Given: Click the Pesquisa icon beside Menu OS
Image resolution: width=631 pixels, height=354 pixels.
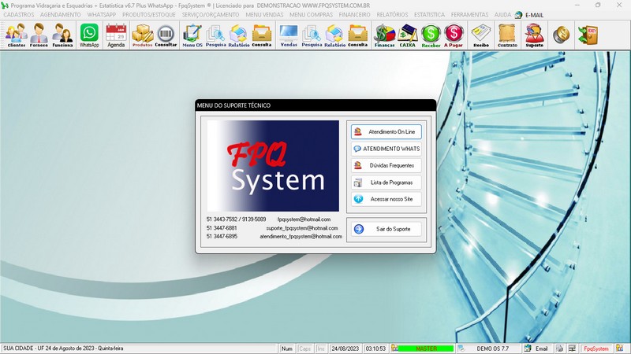Looking at the screenshot, I should (x=215, y=35).
